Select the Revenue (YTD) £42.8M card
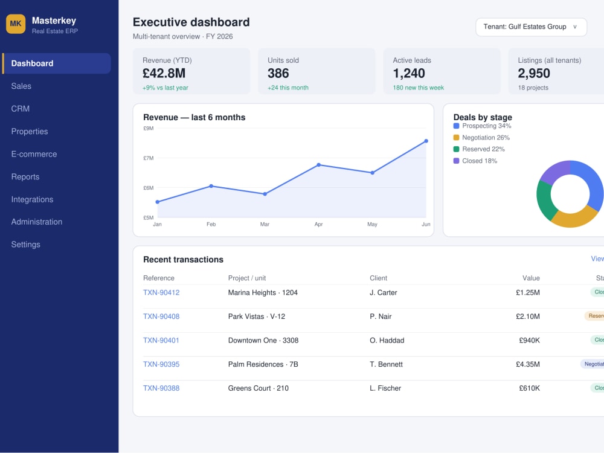The height and width of the screenshot is (453, 604). click(x=191, y=71)
